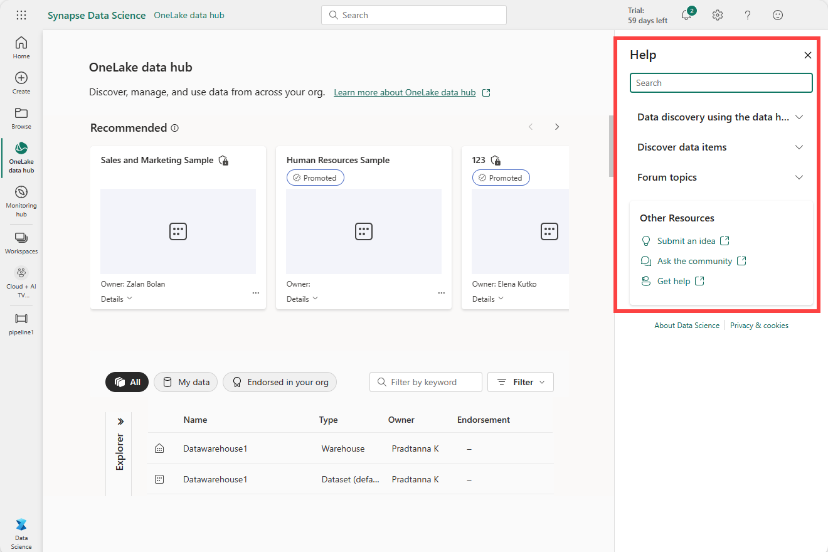Viewport: 828px width, 552px height.
Task: Sort by the Owner column header
Action: (401, 420)
